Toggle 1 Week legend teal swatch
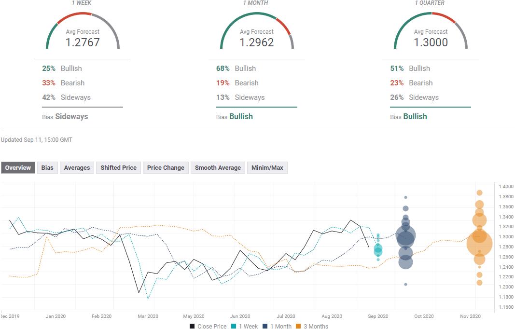Viewport: 515px width, 329px height. [234, 326]
